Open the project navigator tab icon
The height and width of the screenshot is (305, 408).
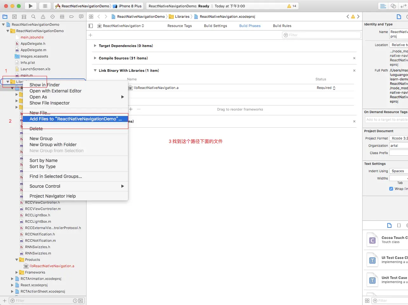tap(5, 17)
